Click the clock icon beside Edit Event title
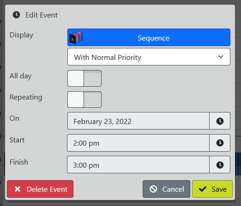This screenshot has width=241, height=206. [16, 15]
